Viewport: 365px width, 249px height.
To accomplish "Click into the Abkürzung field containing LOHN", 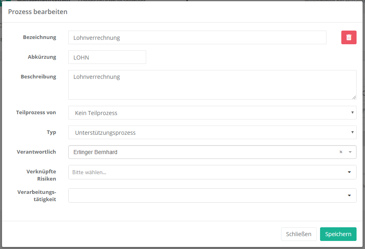I will 107,58.
